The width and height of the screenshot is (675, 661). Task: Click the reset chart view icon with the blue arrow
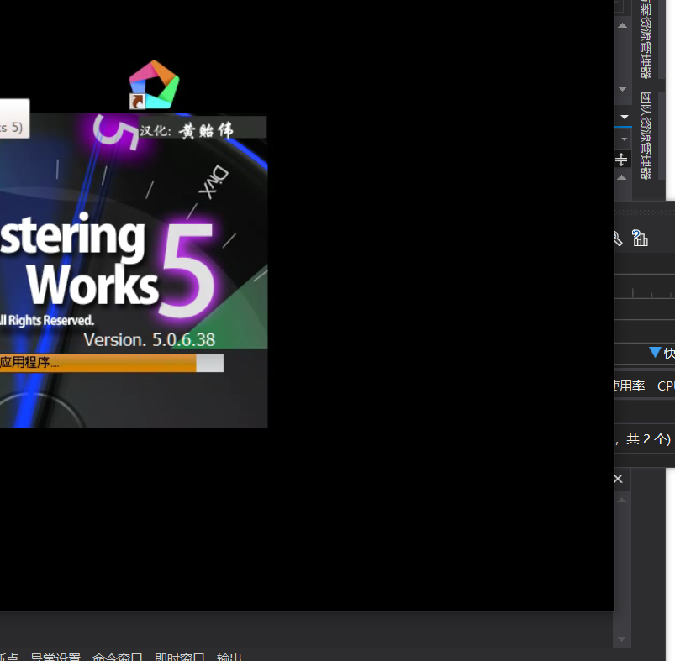tap(640, 239)
